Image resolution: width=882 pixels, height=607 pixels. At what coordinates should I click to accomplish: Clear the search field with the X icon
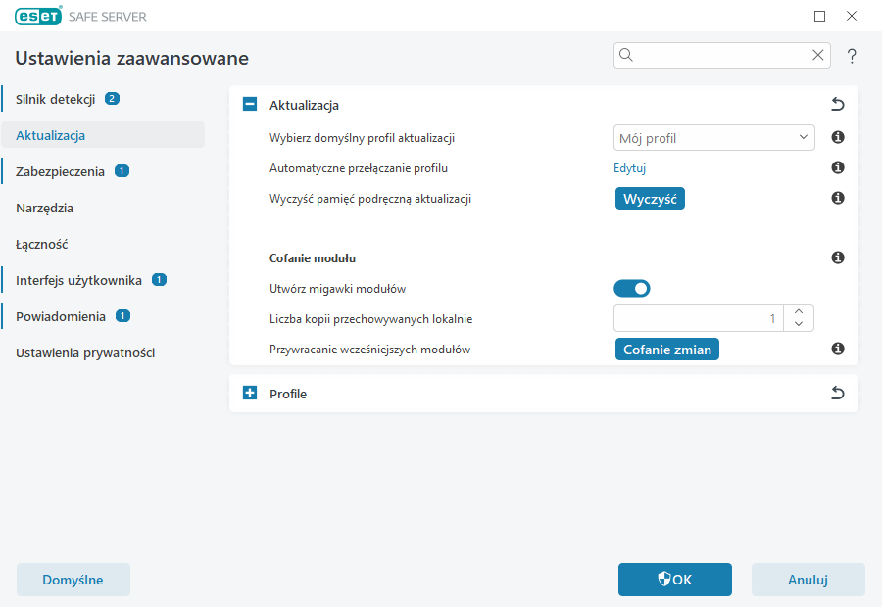click(818, 55)
